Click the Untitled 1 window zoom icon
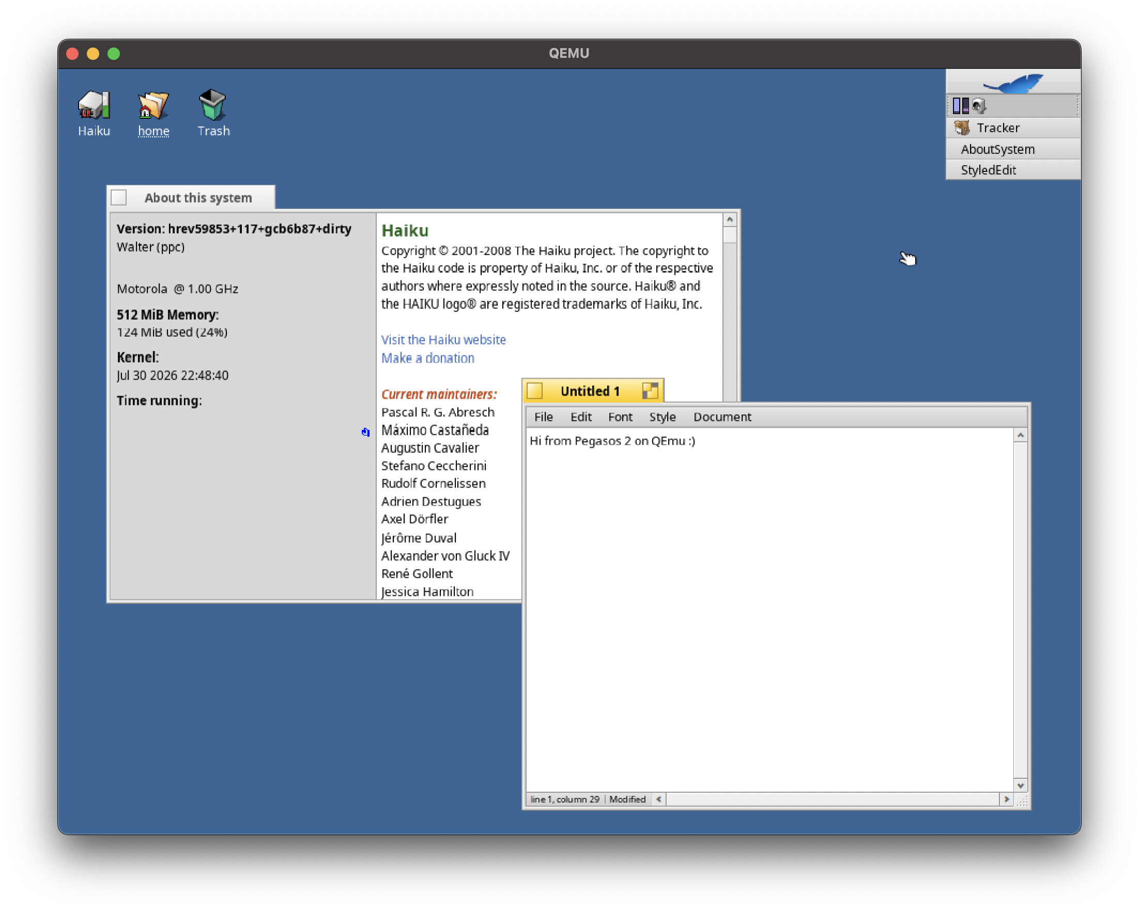 (x=650, y=391)
